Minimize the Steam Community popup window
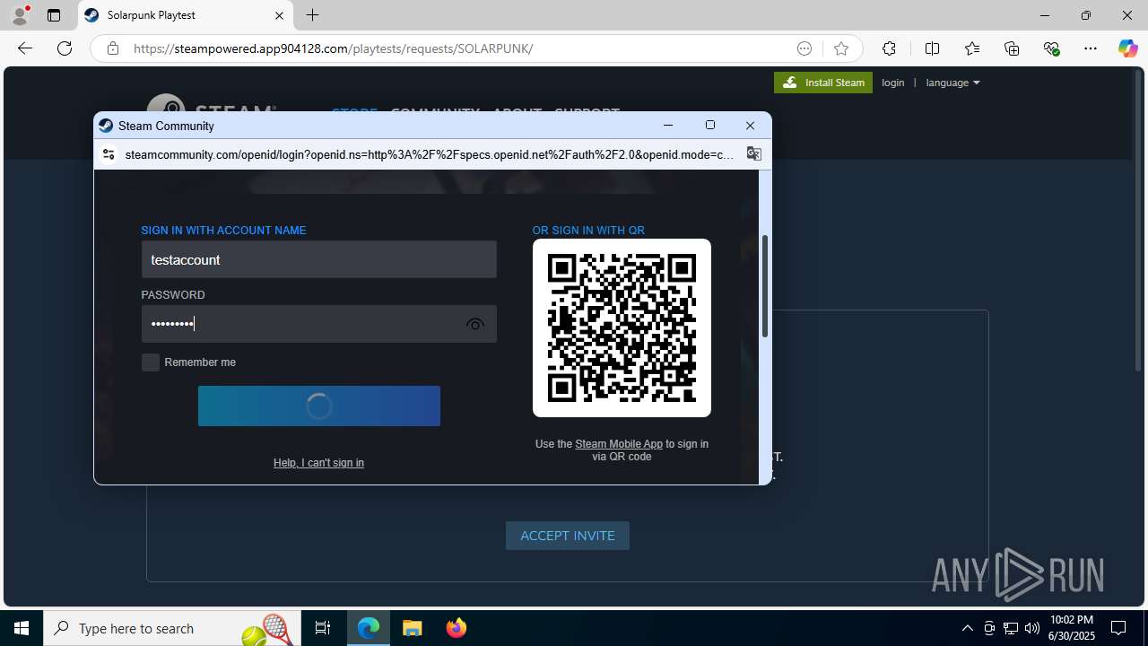Screen dimensions: 1148x646 coord(668,126)
